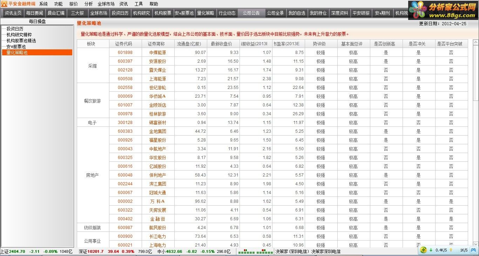Select 机构研究精粹 in the left tree

(19, 35)
